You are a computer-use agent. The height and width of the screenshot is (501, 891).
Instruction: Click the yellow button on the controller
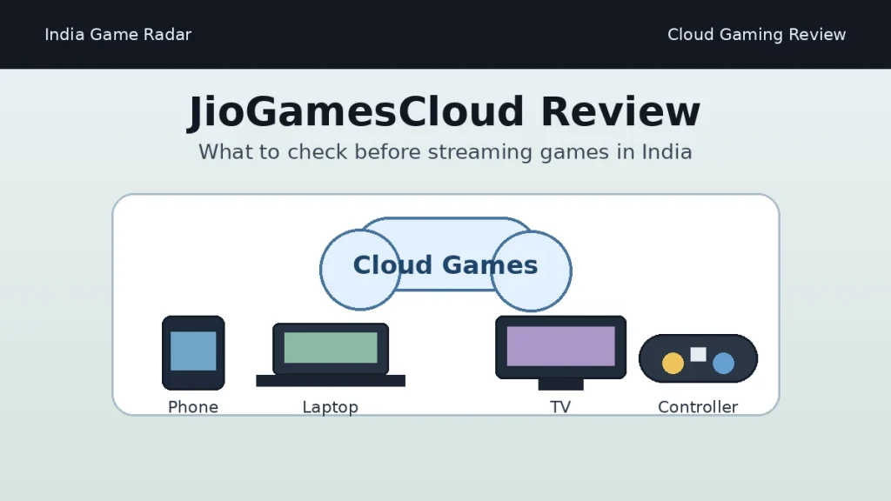(673, 363)
